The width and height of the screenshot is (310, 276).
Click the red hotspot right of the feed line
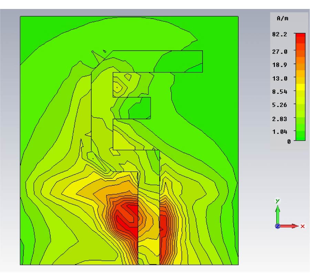[x=164, y=226]
